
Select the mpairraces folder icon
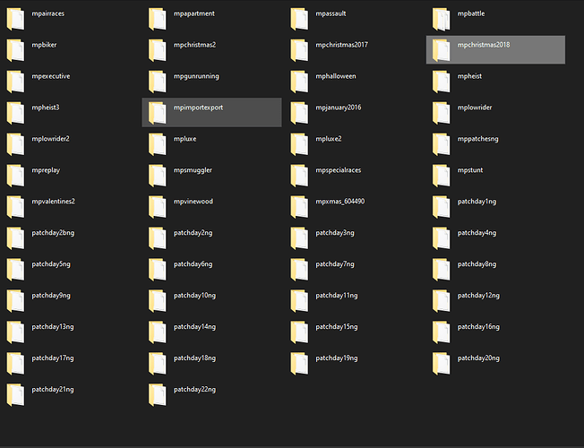pos(15,19)
